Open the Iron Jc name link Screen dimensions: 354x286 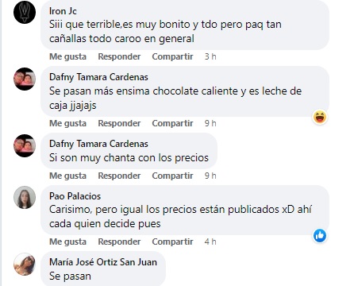(63, 11)
